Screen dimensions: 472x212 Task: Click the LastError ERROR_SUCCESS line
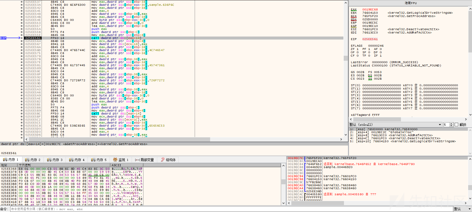[x=384, y=62]
